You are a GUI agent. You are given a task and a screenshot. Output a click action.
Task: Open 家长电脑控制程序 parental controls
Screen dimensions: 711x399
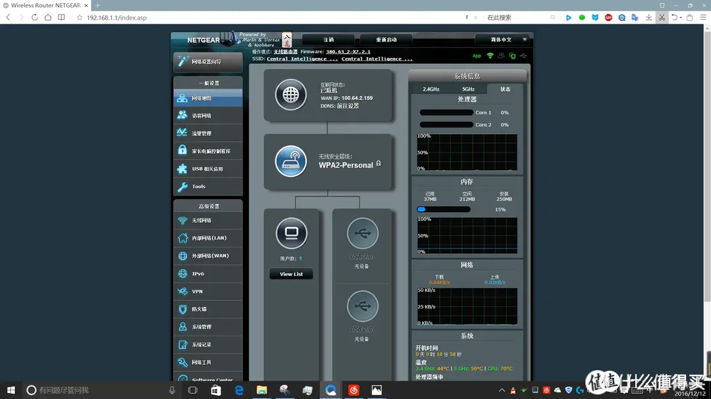pyautogui.click(x=207, y=151)
